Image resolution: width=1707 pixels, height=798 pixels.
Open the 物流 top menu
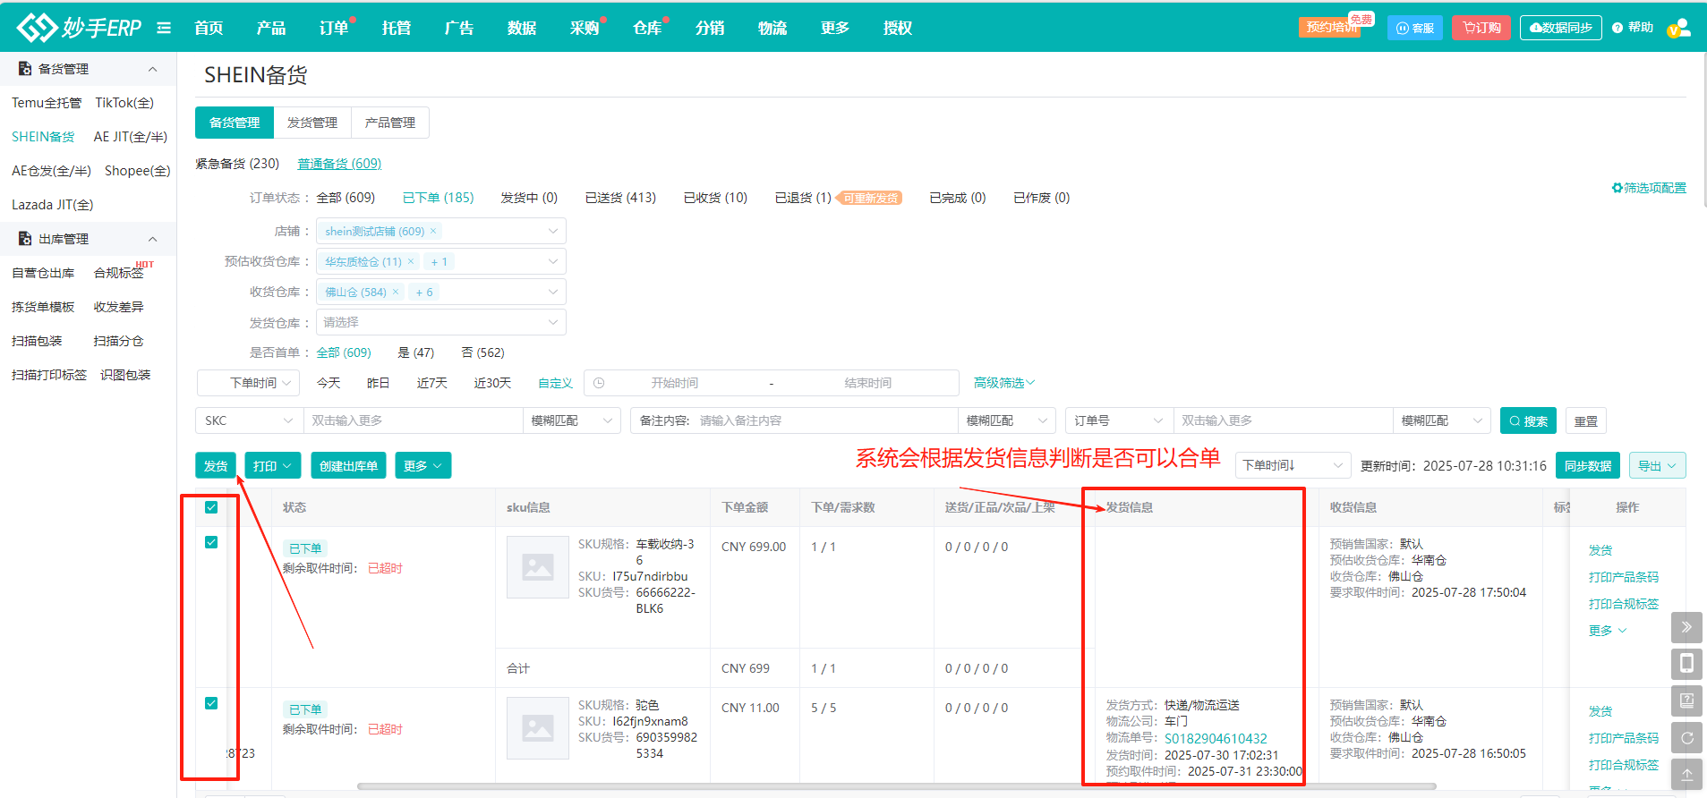point(772,28)
